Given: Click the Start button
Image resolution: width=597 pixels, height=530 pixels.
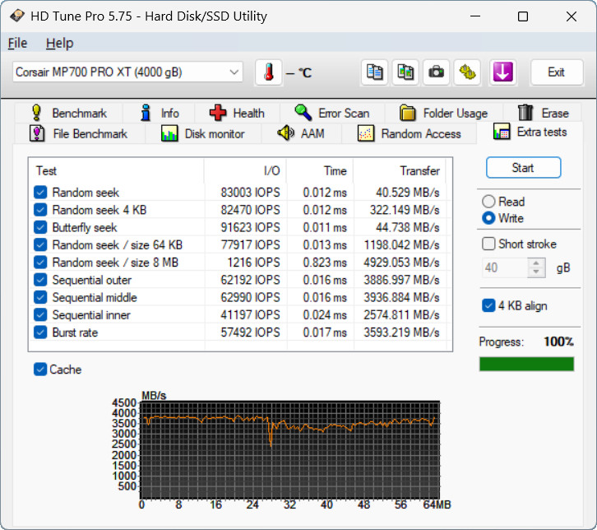Looking at the screenshot, I should [523, 168].
